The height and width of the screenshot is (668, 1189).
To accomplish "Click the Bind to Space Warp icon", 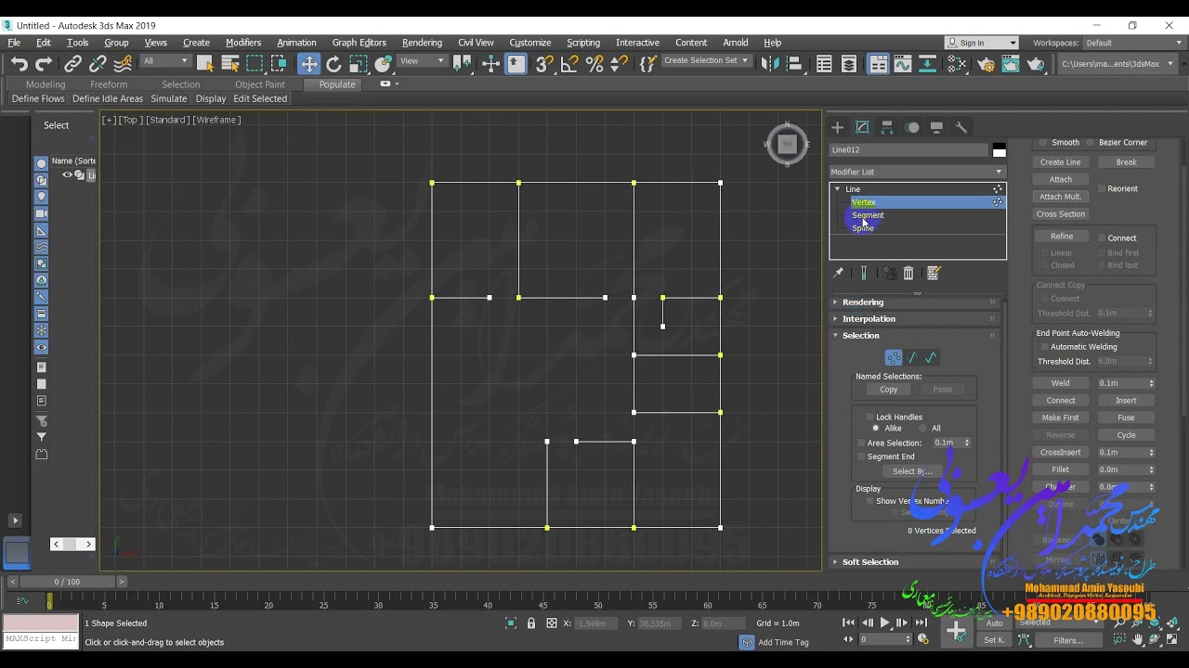I will tap(122, 64).
